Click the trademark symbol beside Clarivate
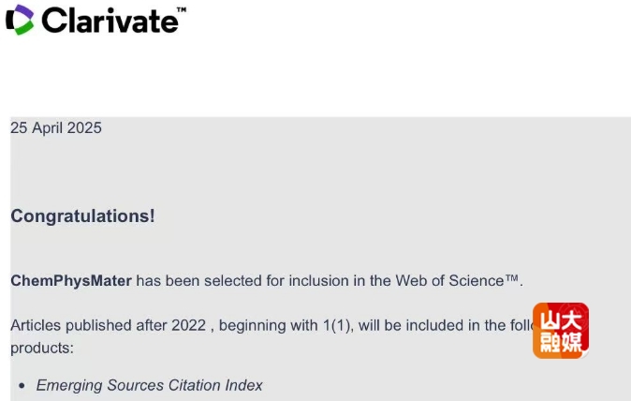This screenshot has height=401, width=631. pos(181,9)
